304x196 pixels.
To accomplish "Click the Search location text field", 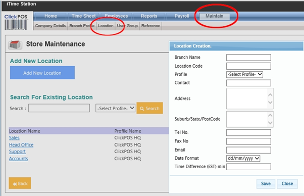I will coord(59,108).
